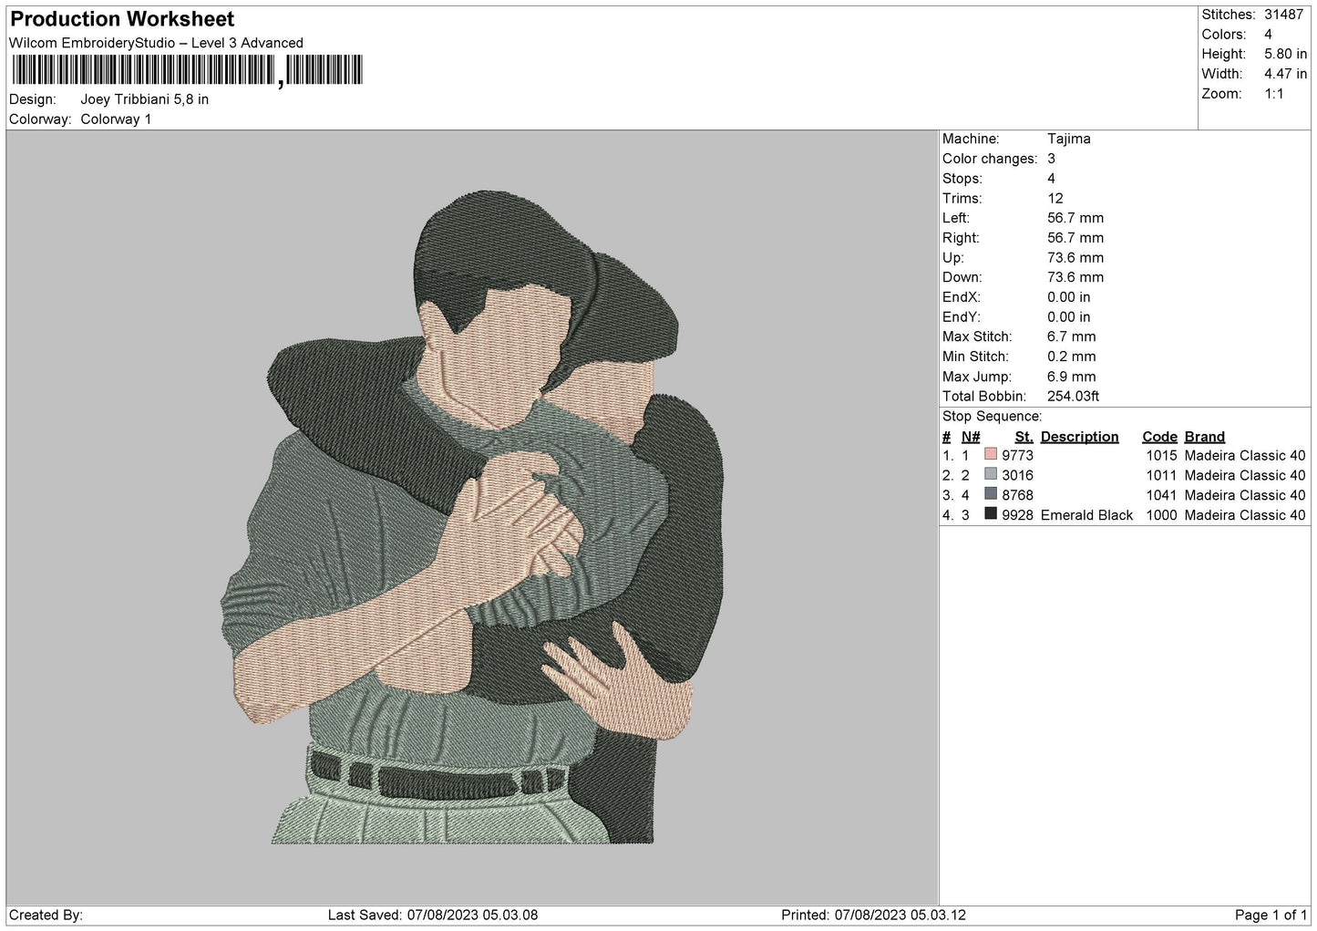
Task: Click the barcode under the software name
Action: tap(188, 70)
